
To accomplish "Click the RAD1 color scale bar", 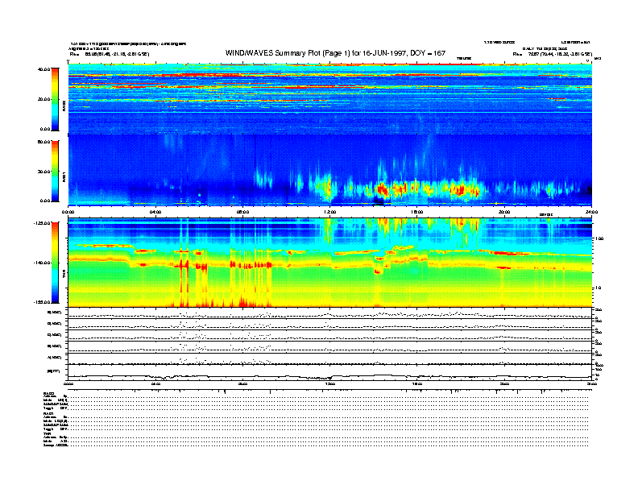I will [x=55, y=172].
